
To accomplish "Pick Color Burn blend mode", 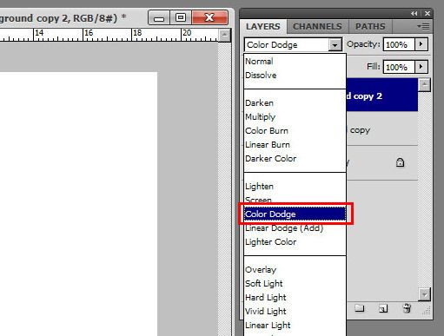I will click(x=295, y=131).
